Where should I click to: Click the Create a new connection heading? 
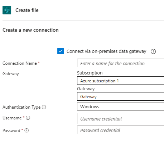pyautogui.click(x=30, y=30)
